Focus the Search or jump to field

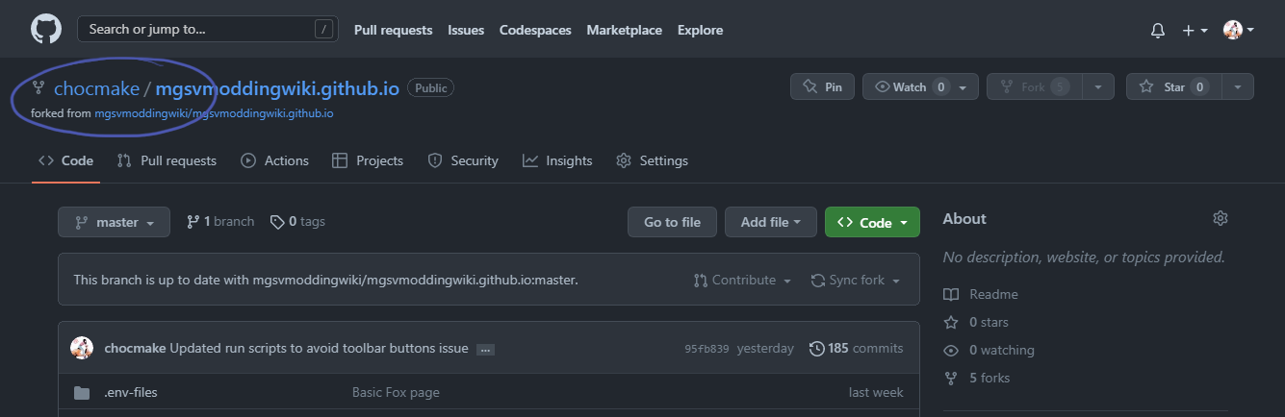pyautogui.click(x=208, y=29)
